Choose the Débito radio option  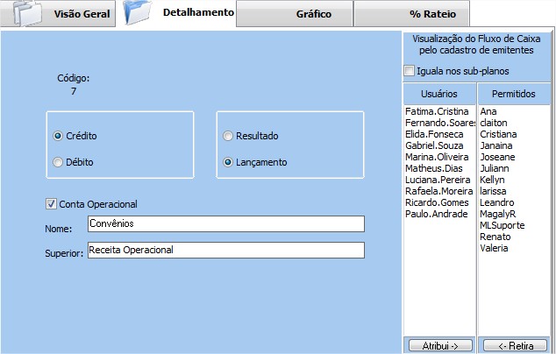pos(58,162)
